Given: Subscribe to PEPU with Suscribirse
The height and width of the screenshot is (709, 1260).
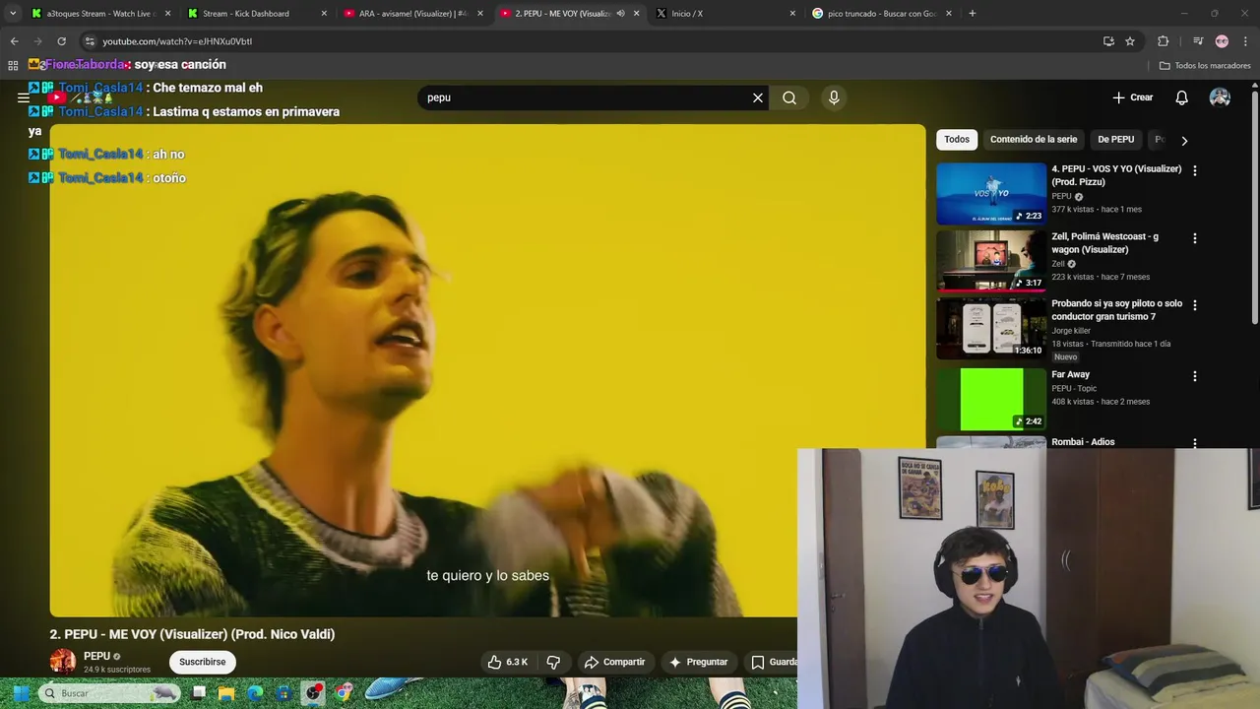Looking at the screenshot, I should (203, 662).
